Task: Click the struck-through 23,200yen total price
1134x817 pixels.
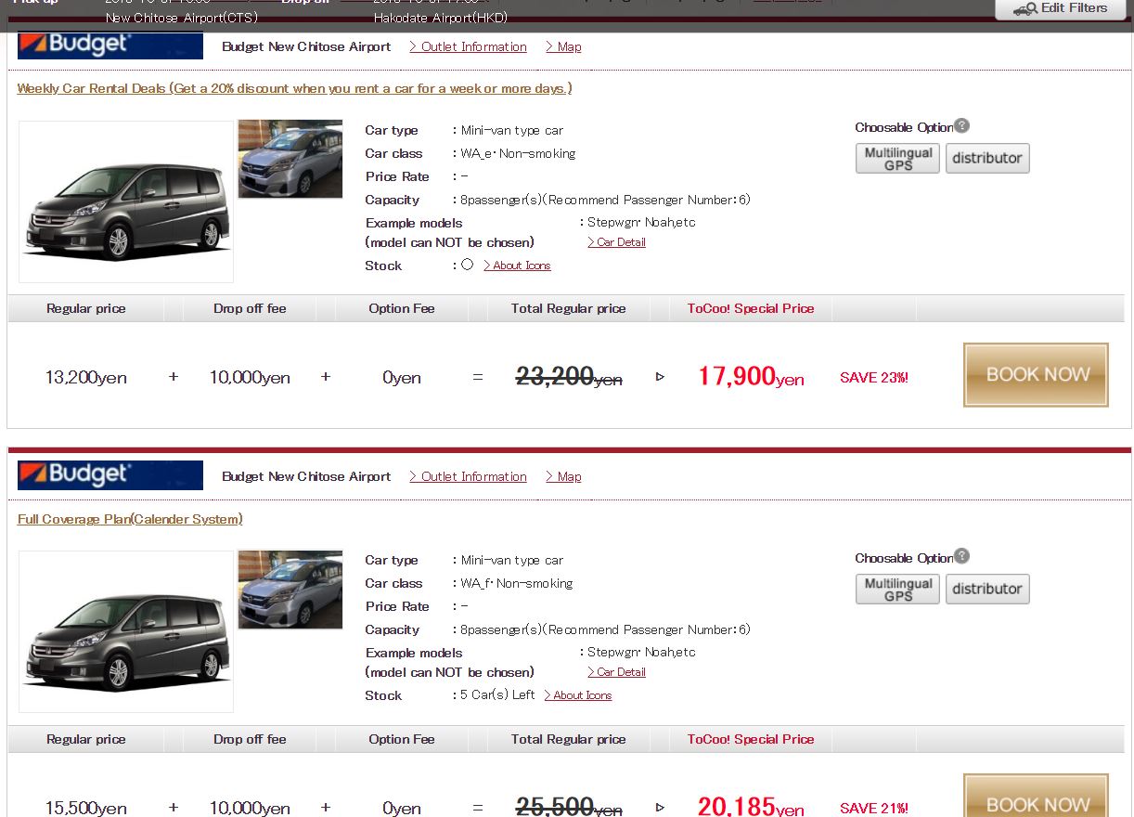Action: pyautogui.click(x=569, y=376)
